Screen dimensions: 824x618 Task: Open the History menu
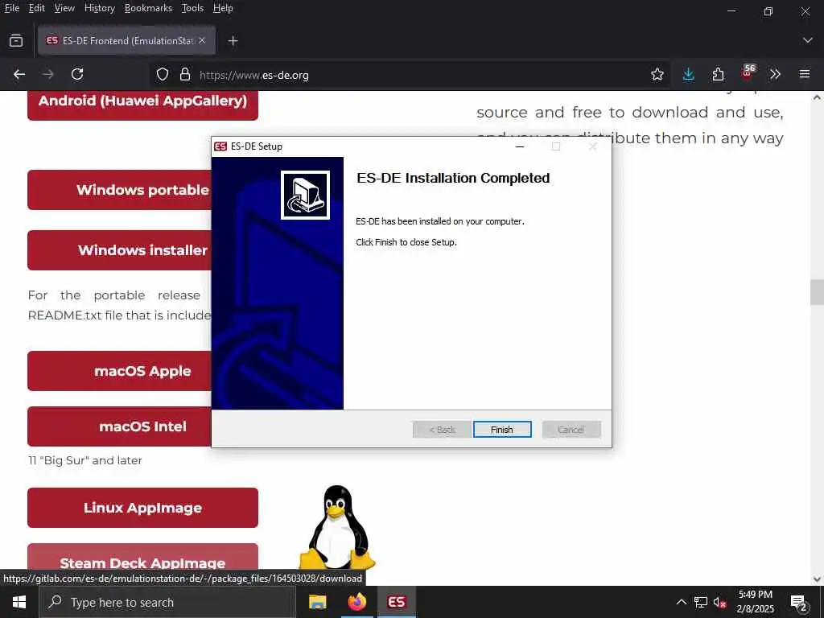[x=99, y=8]
